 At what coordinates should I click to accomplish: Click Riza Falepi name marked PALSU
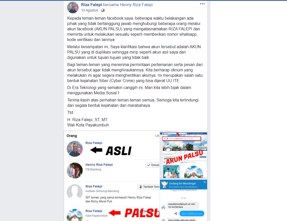point(94,211)
